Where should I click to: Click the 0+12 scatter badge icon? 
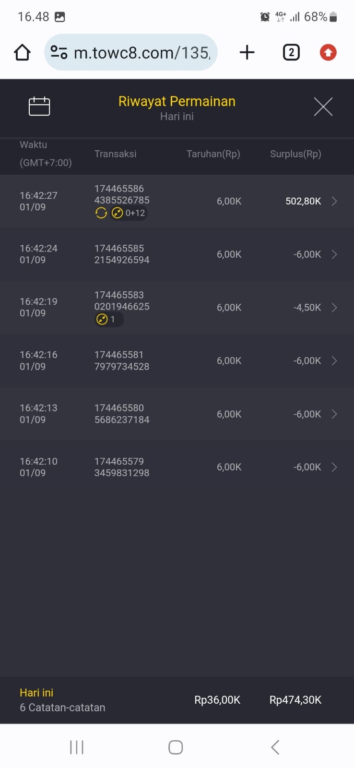coord(118,213)
